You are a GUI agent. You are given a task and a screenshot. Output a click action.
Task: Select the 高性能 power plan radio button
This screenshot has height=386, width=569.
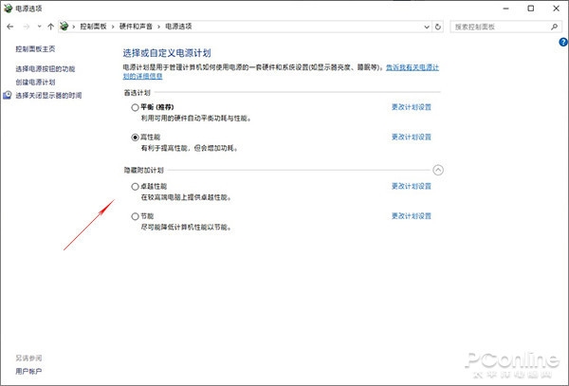pyautogui.click(x=135, y=138)
